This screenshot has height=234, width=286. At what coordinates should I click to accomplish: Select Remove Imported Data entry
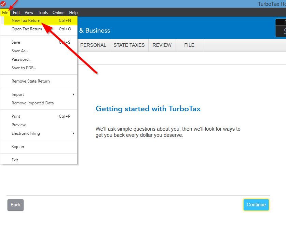pyautogui.click(x=39, y=103)
